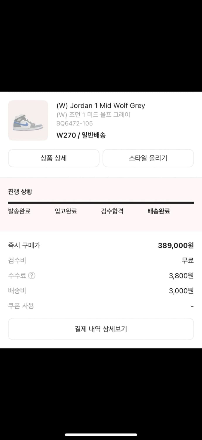Open 결제 내역 상세보기 payment details
Viewport: 202px width, 440px height.
pos(101,329)
